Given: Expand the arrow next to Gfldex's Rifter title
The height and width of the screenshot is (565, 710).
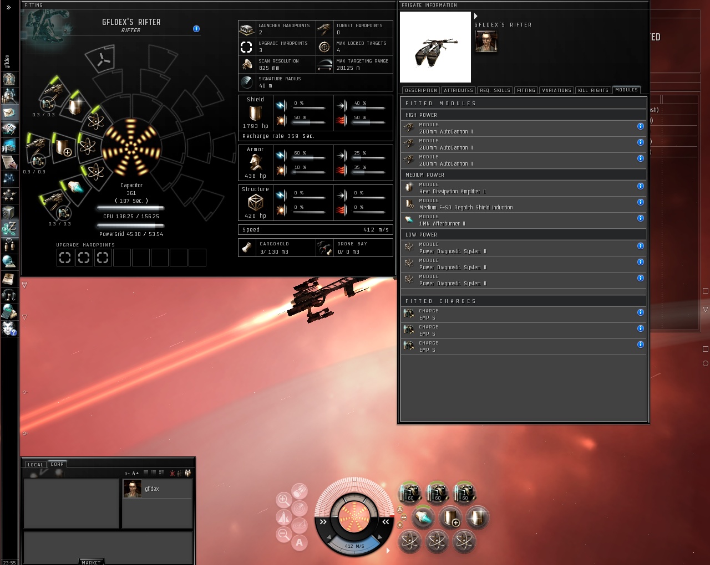Looking at the screenshot, I should [476, 16].
